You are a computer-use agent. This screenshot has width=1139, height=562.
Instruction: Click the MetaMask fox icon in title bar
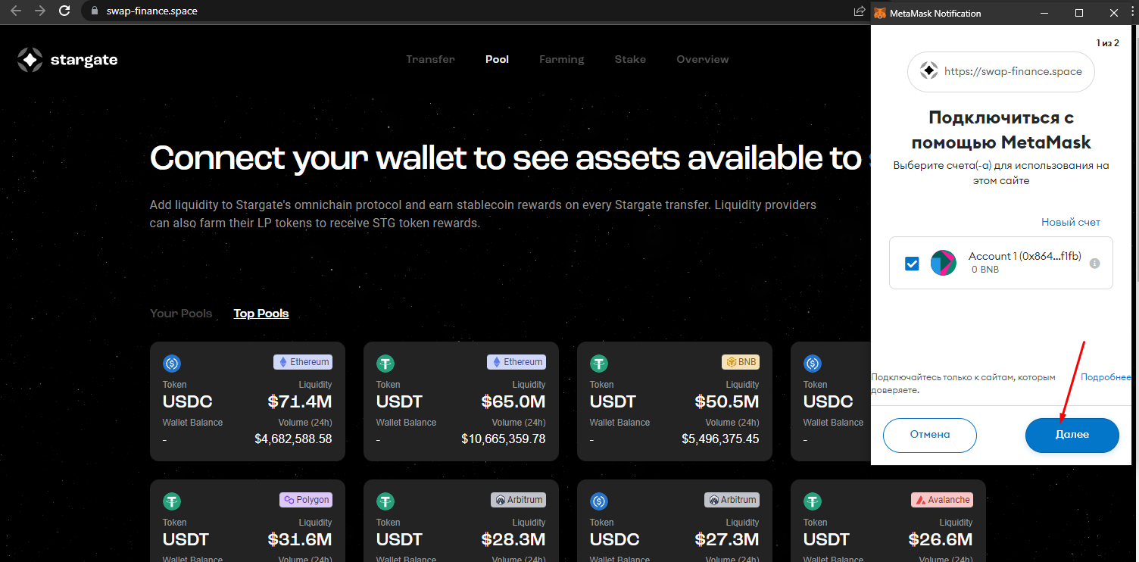click(879, 13)
